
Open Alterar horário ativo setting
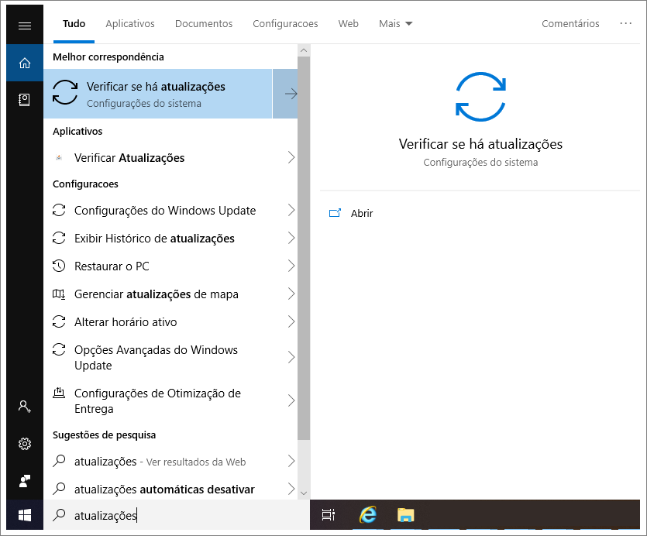pyautogui.click(x=170, y=321)
